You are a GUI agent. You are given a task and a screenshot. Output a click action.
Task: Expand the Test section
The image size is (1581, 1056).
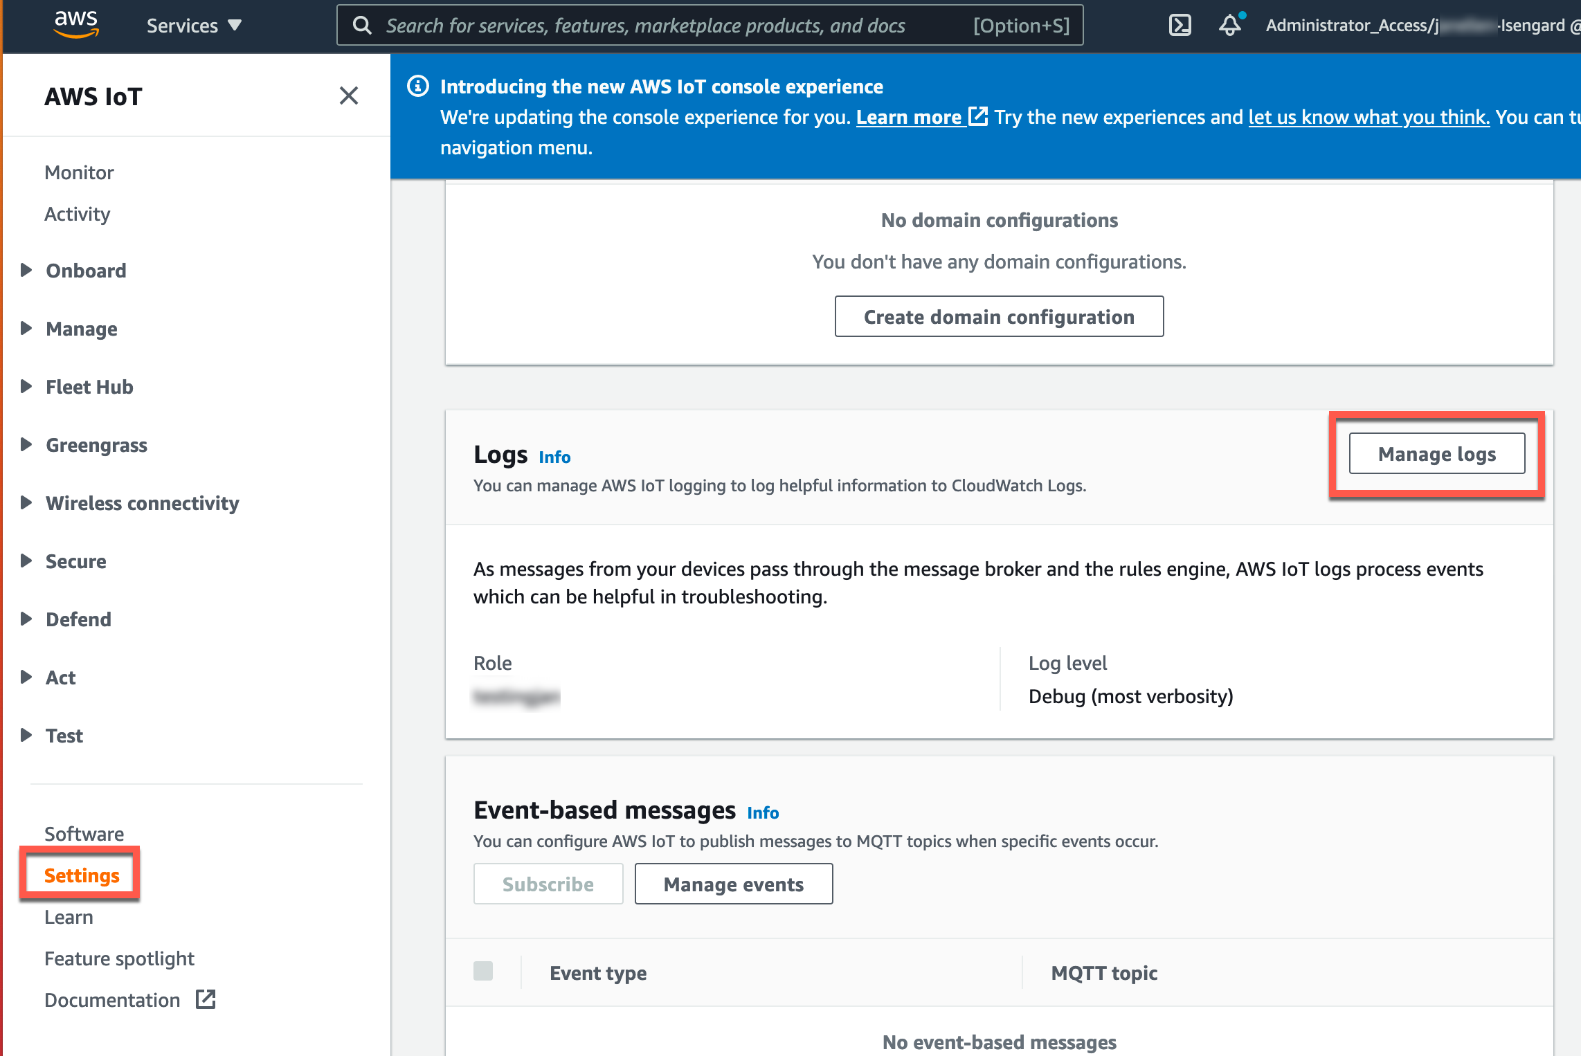[x=26, y=735]
